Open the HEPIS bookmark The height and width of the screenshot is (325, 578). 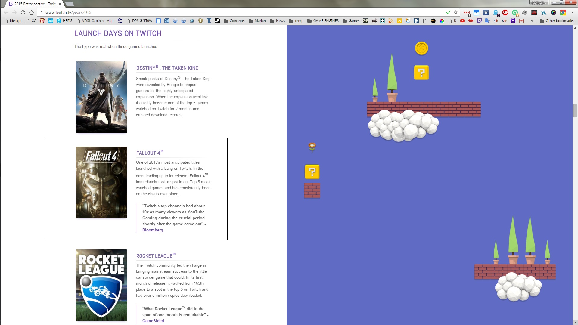(64, 21)
